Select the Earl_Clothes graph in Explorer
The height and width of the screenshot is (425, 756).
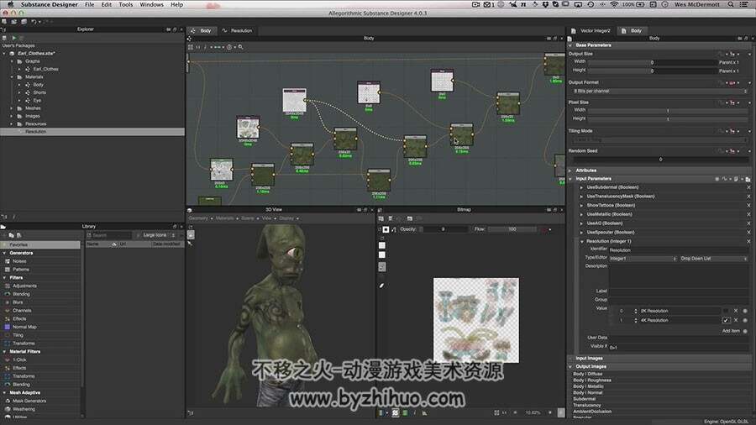click(x=46, y=70)
